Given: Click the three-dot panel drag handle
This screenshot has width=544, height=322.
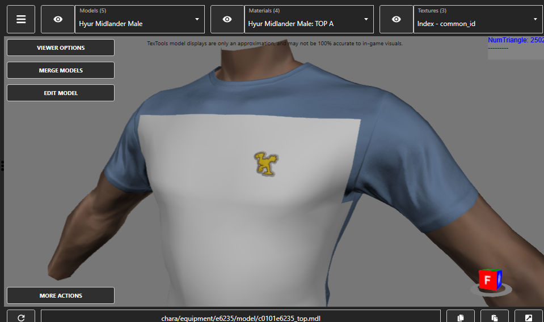Looking at the screenshot, I should coord(2,166).
